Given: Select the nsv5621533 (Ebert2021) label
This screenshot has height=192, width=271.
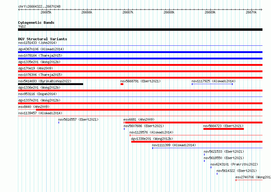Looking at the screenshot, I should coord(224,151).
